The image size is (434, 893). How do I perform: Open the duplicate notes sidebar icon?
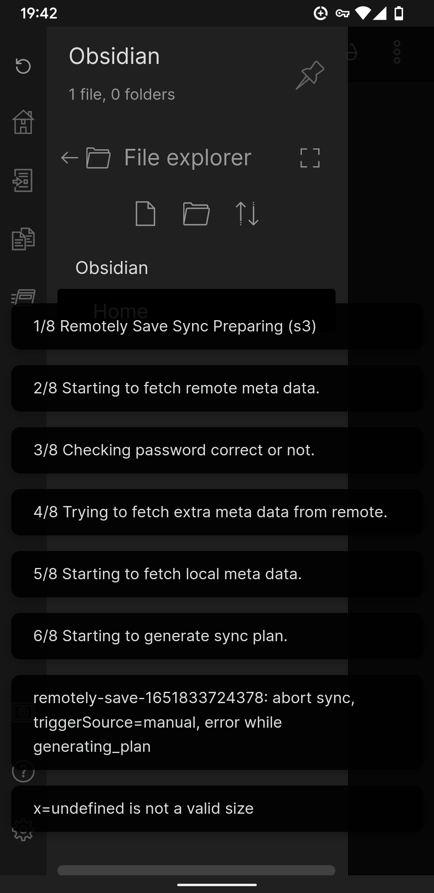pos(23,239)
